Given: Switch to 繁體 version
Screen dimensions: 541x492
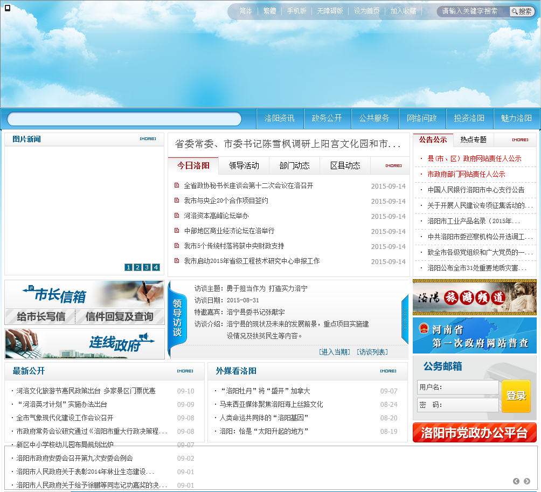Looking at the screenshot, I should click(270, 11).
